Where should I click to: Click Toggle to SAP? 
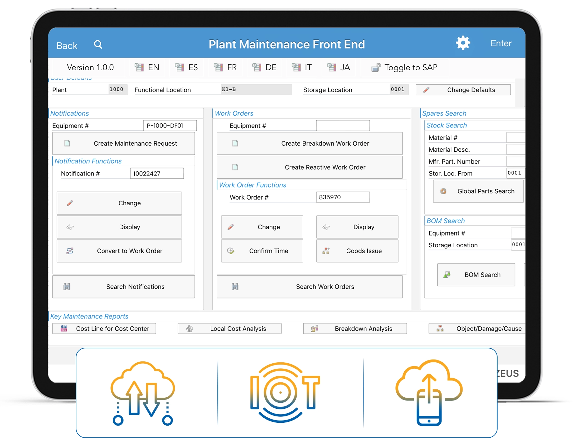(x=405, y=67)
